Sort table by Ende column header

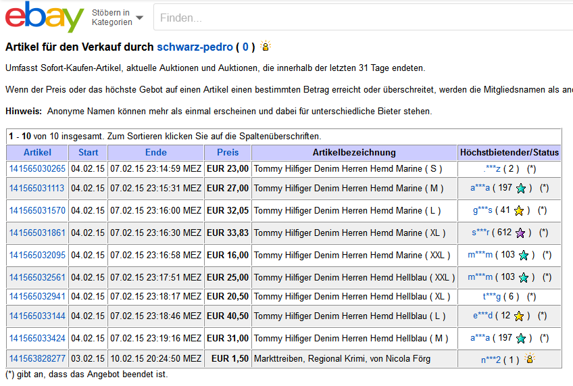coord(155,152)
